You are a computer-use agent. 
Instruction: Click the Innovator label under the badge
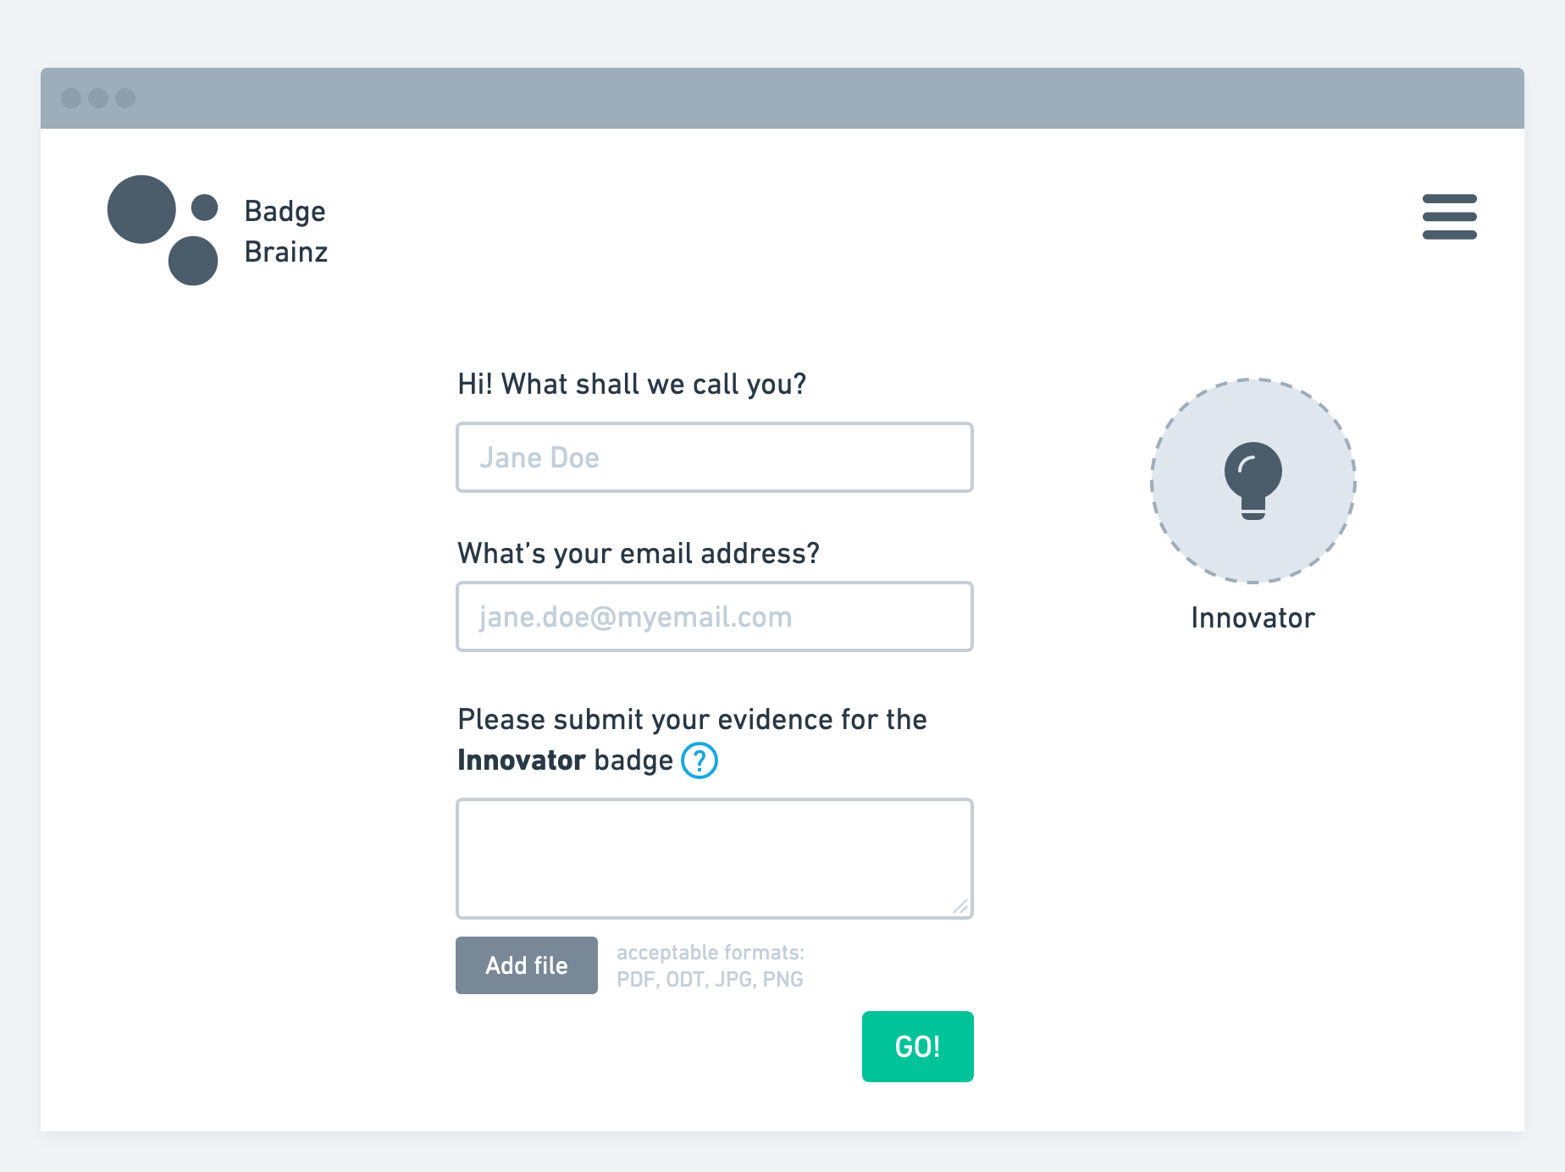(1253, 618)
